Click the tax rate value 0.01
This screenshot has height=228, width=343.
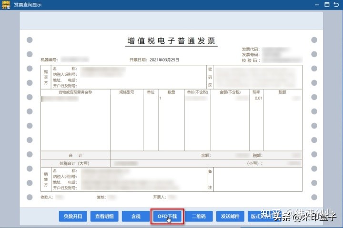(258, 98)
